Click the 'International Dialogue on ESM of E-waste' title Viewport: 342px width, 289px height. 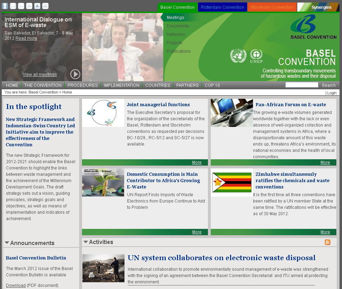tap(38, 22)
